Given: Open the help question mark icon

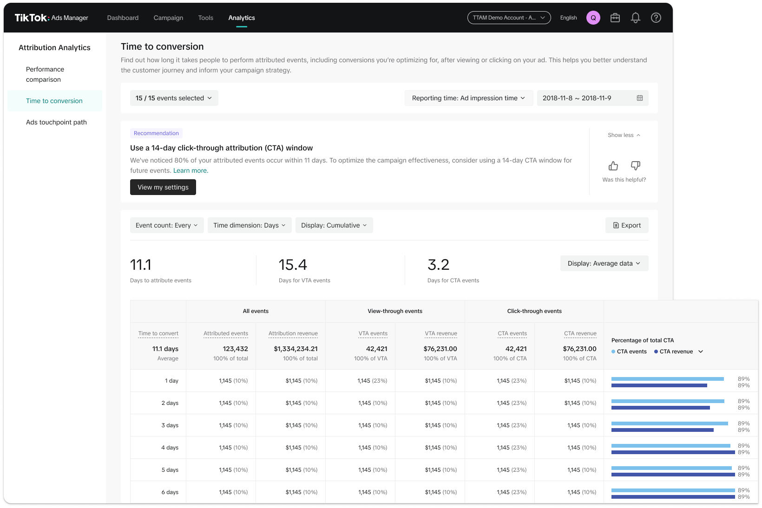Looking at the screenshot, I should click(656, 18).
